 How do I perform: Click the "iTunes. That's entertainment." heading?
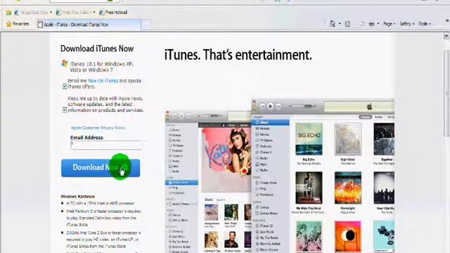tap(238, 55)
